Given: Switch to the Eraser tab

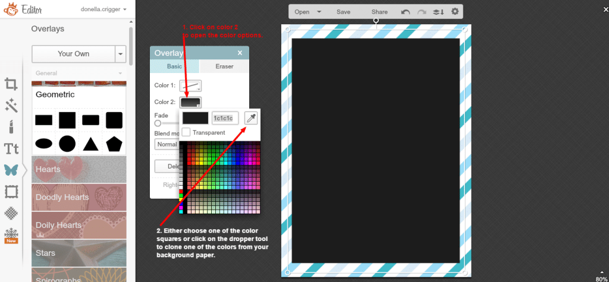Looking at the screenshot, I should click(224, 66).
